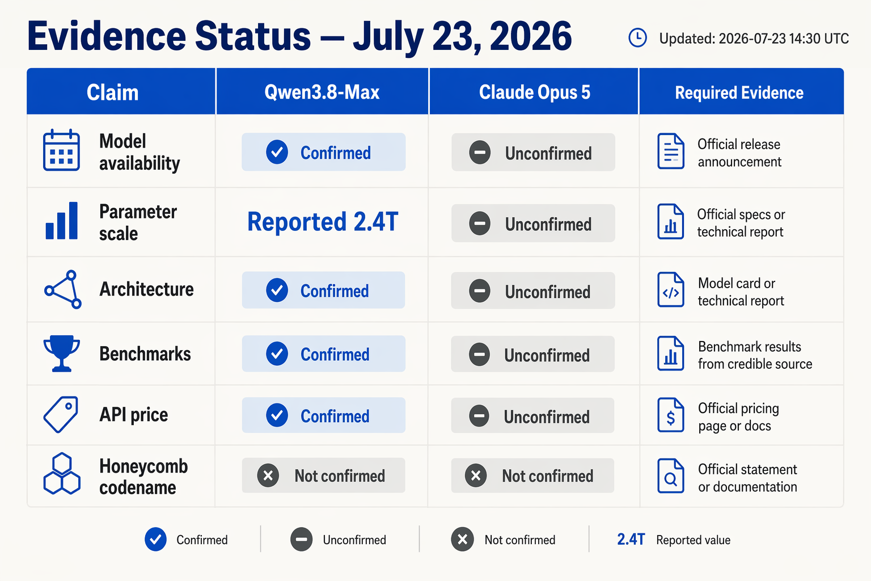This screenshot has height=581, width=871.
Task: Click Not confirmed text in Qwen Honeycomb cell
Action: tap(340, 475)
